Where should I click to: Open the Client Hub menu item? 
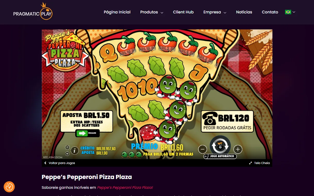(183, 12)
